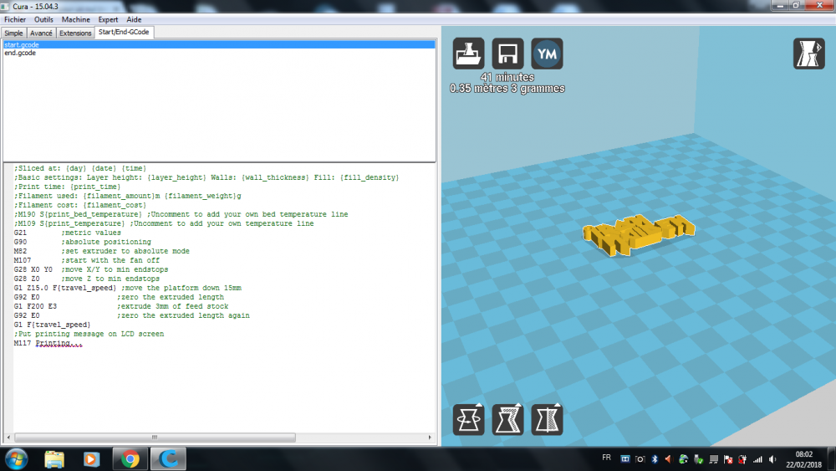Open File Explorer from the taskbar
The height and width of the screenshot is (471, 836).
click(54, 458)
